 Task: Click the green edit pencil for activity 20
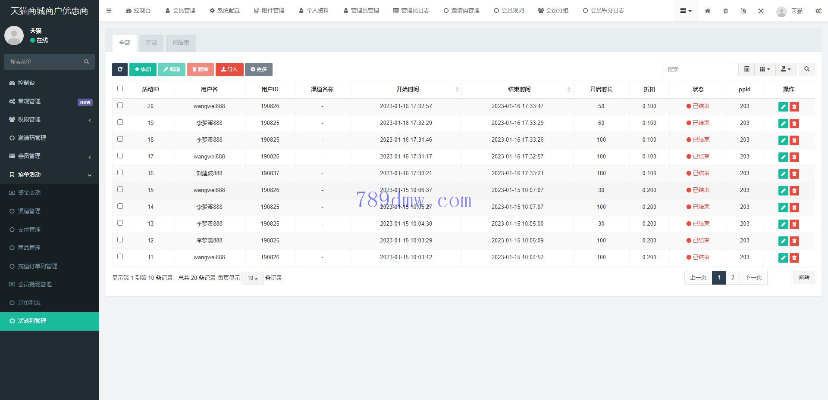click(x=783, y=107)
